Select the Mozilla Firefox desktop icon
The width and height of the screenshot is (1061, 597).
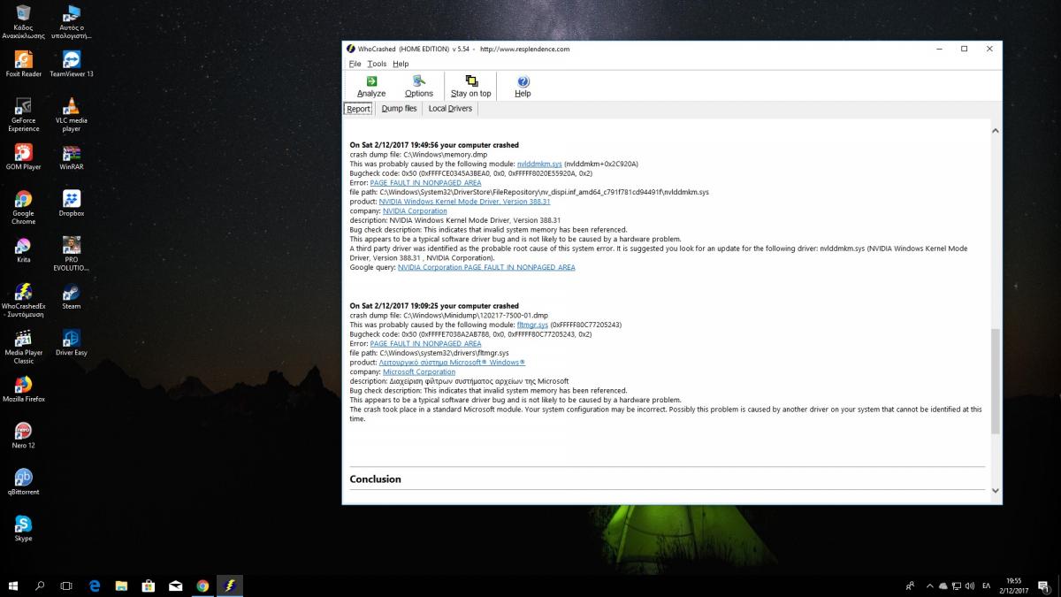coord(24,388)
